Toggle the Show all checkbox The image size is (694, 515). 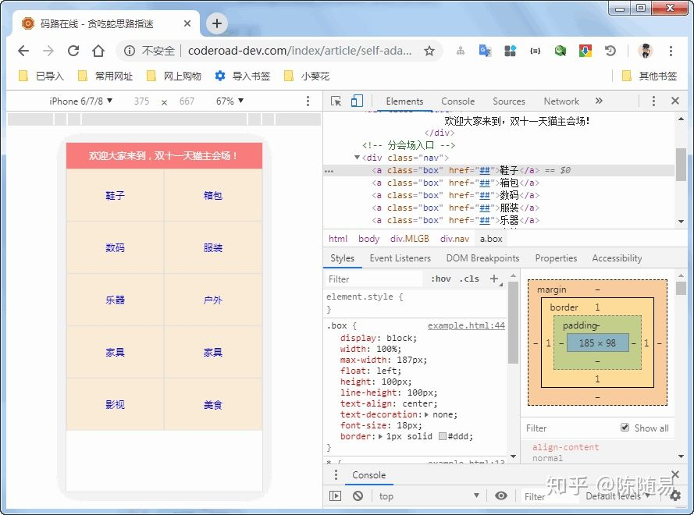point(625,428)
